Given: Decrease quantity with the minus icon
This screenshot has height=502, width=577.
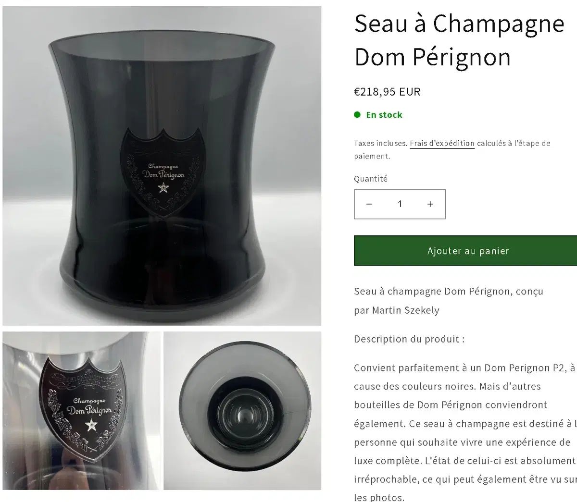Looking at the screenshot, I should (369, 204).
